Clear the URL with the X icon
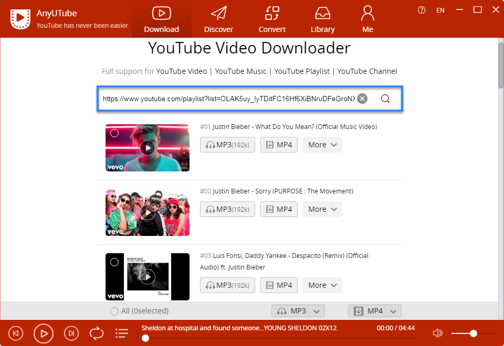Viewport: 504px width, 346px height. pyautogui.click(x=362, y=99)
